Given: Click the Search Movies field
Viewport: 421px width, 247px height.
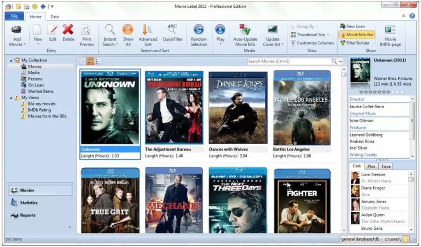Looking at the screenshot, I should [289, 62].
